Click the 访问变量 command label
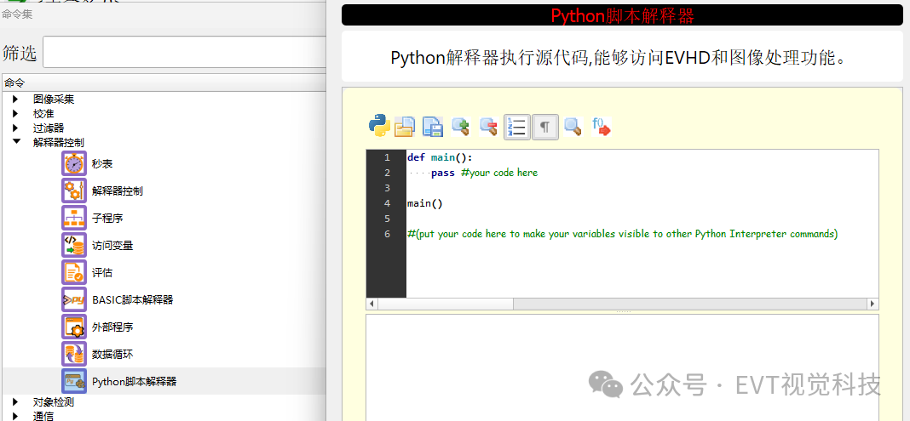 point(112,246)
